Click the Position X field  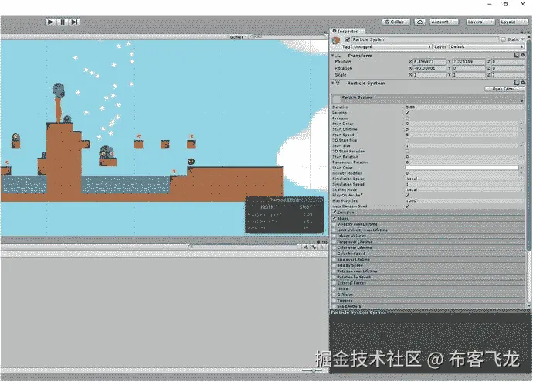click(429, 62)
